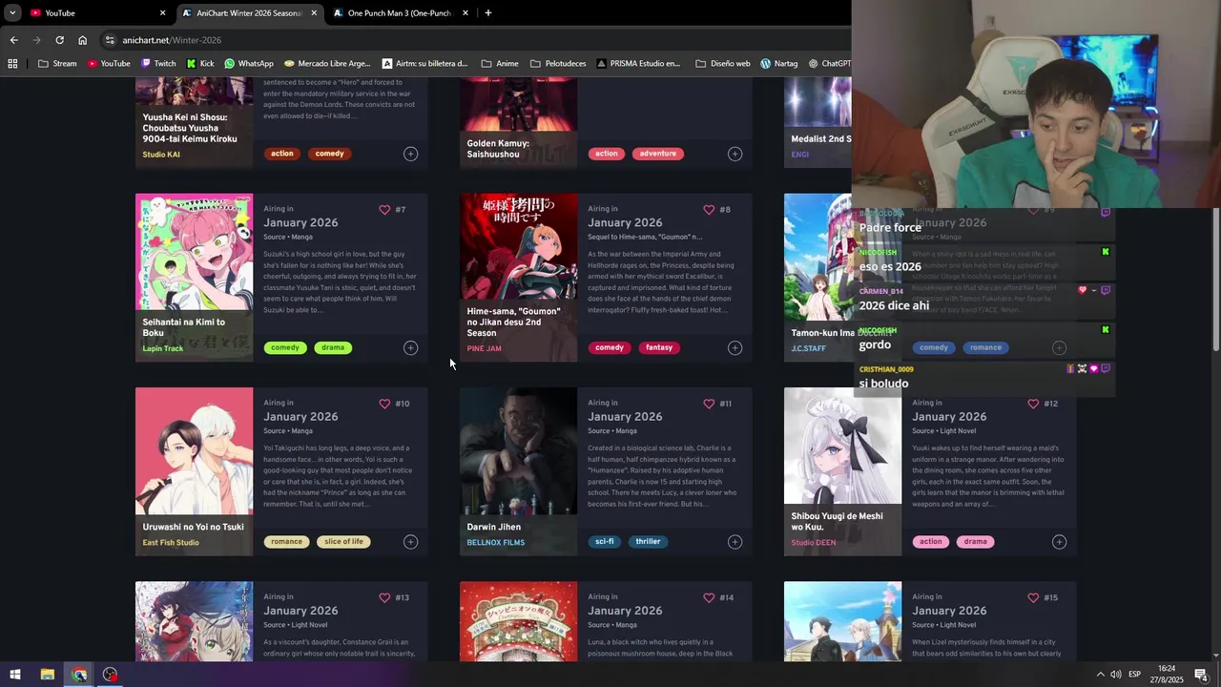Close the YouTube tab
The width and height of the screenshot is (1221, 687).
click(162, 13)
